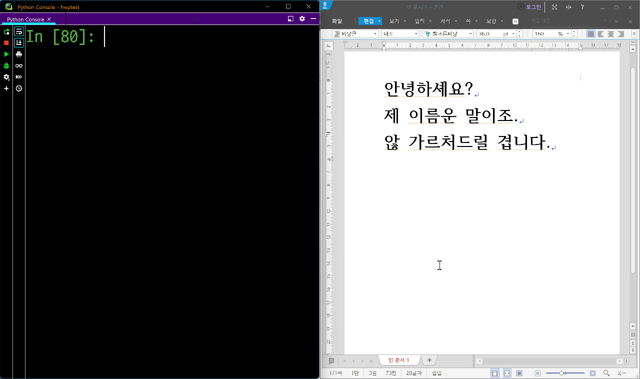Go to first document tab arrow

click(x=344, y=360)
